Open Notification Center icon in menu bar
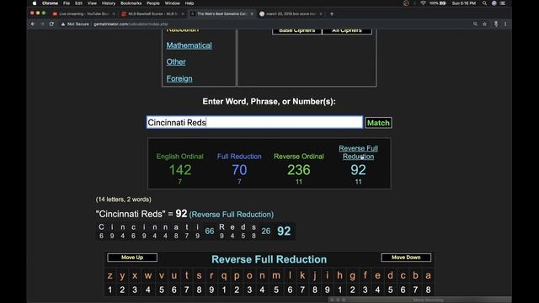Viewport: 539px width, 303px height. [x=503, y=3]
